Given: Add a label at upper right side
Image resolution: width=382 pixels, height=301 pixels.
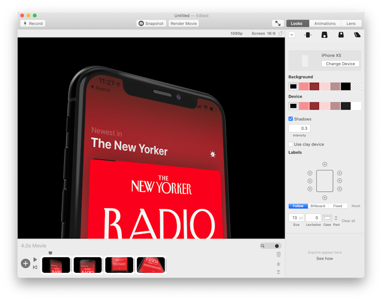Looking at the screenshot, I should point(340,173).
